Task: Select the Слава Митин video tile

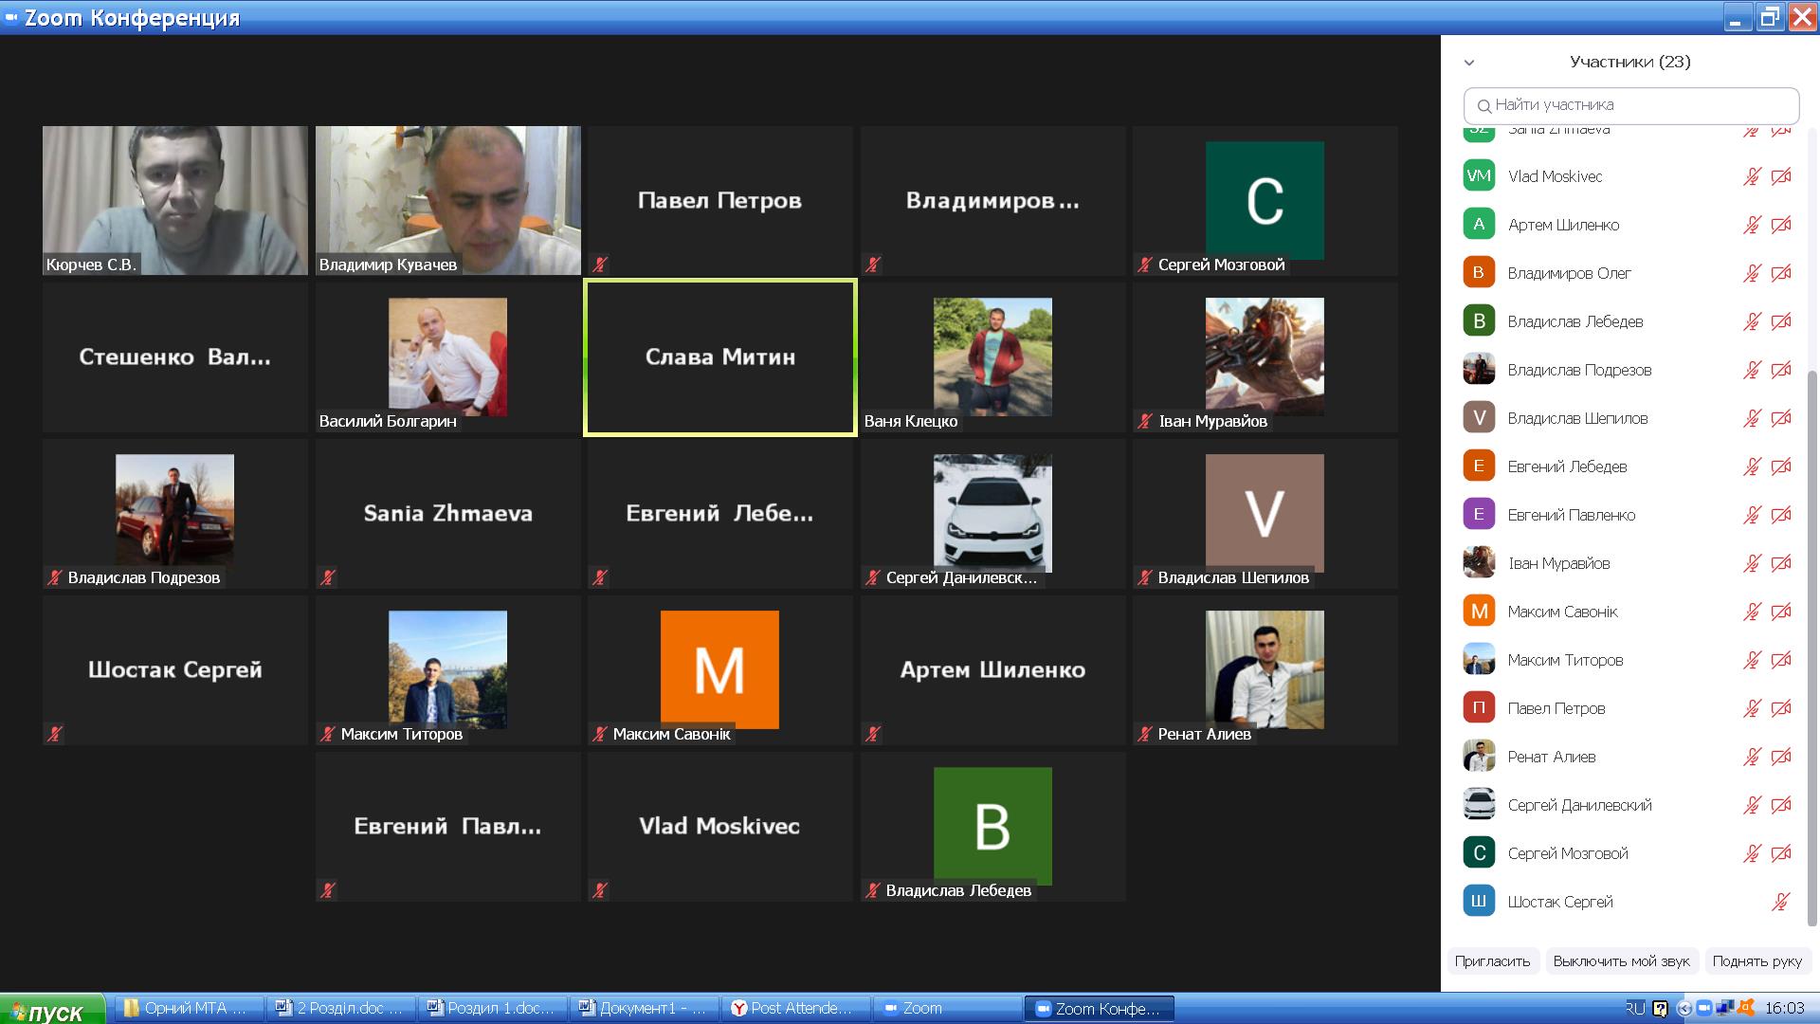Action: pyautogui.click(x=720, y=357)
